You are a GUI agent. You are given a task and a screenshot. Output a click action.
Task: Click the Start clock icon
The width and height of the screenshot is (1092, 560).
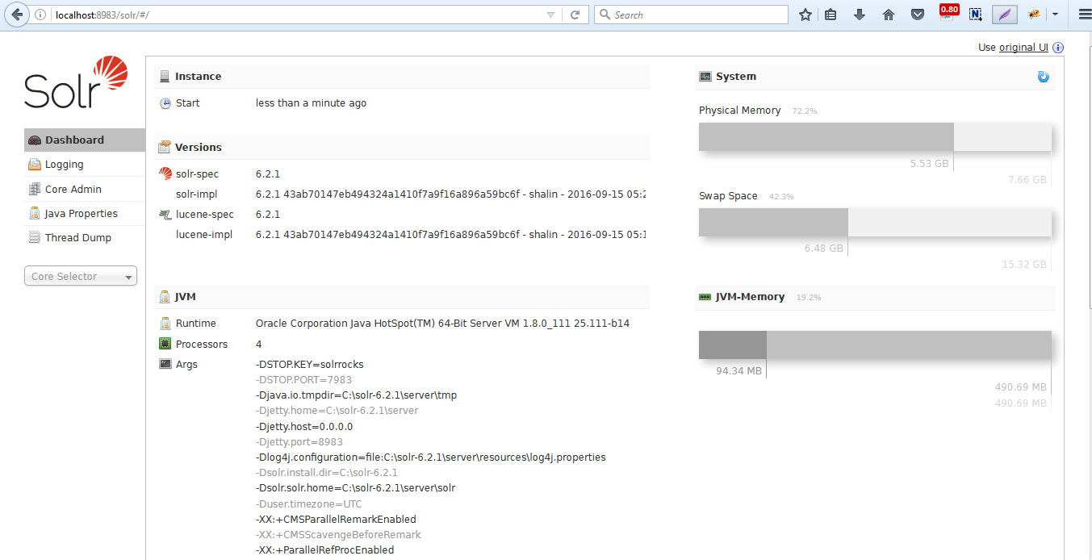coord(165,103)
